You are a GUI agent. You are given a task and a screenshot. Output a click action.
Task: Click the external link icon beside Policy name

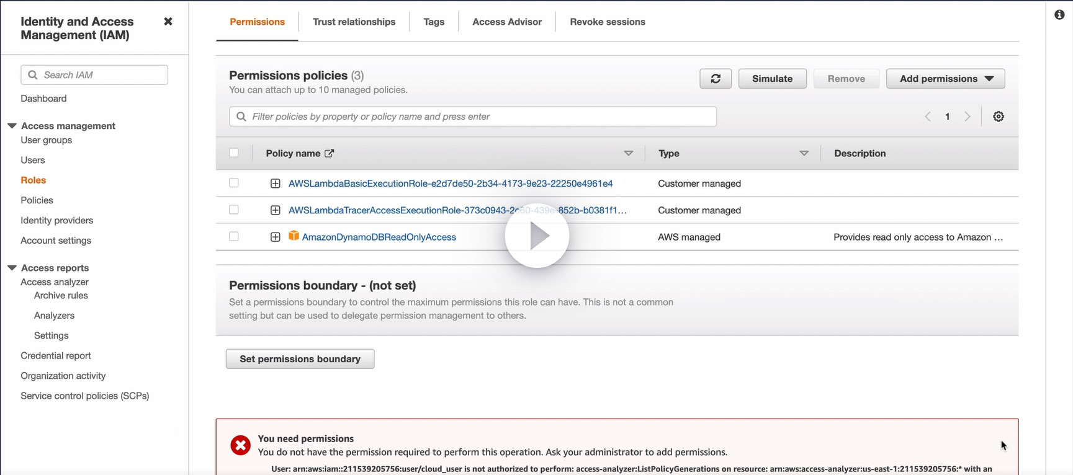[x=330, y=153]
